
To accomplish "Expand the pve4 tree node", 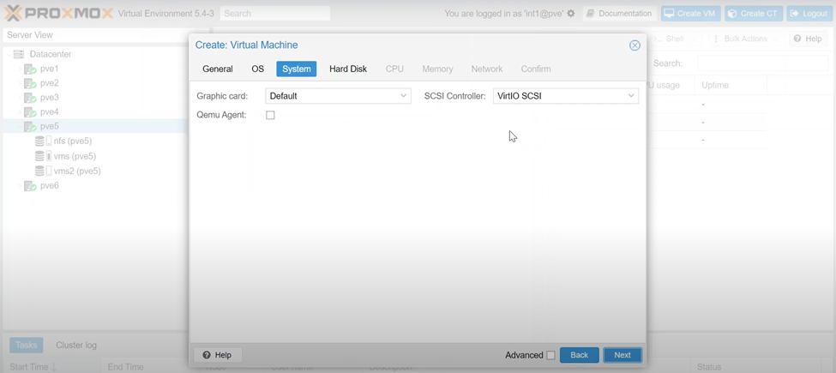I will [x=19, y=111].
